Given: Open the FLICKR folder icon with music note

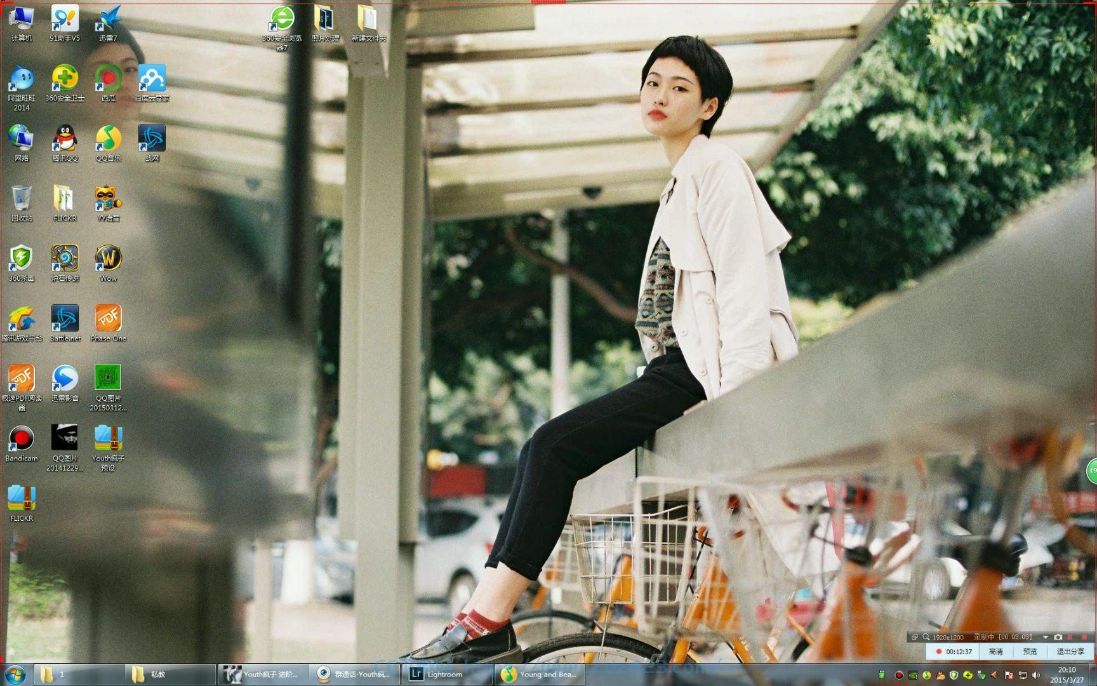Looking at the screenshot, I should (x=65, y=203).
